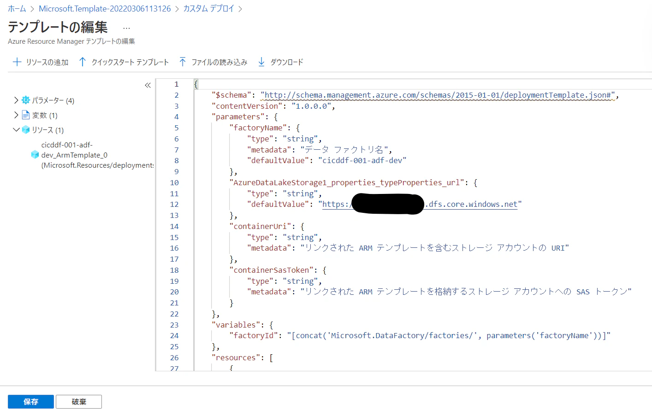The image size is (652, 410).
Task: Click ダウンロード toolbar label
Action: [287, 62]
